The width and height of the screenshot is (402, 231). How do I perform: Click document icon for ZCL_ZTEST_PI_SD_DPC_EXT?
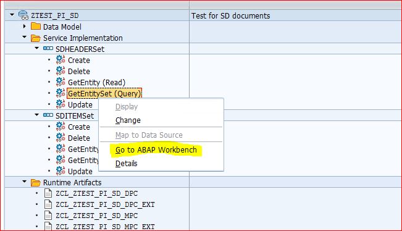(x=48, y=204)
